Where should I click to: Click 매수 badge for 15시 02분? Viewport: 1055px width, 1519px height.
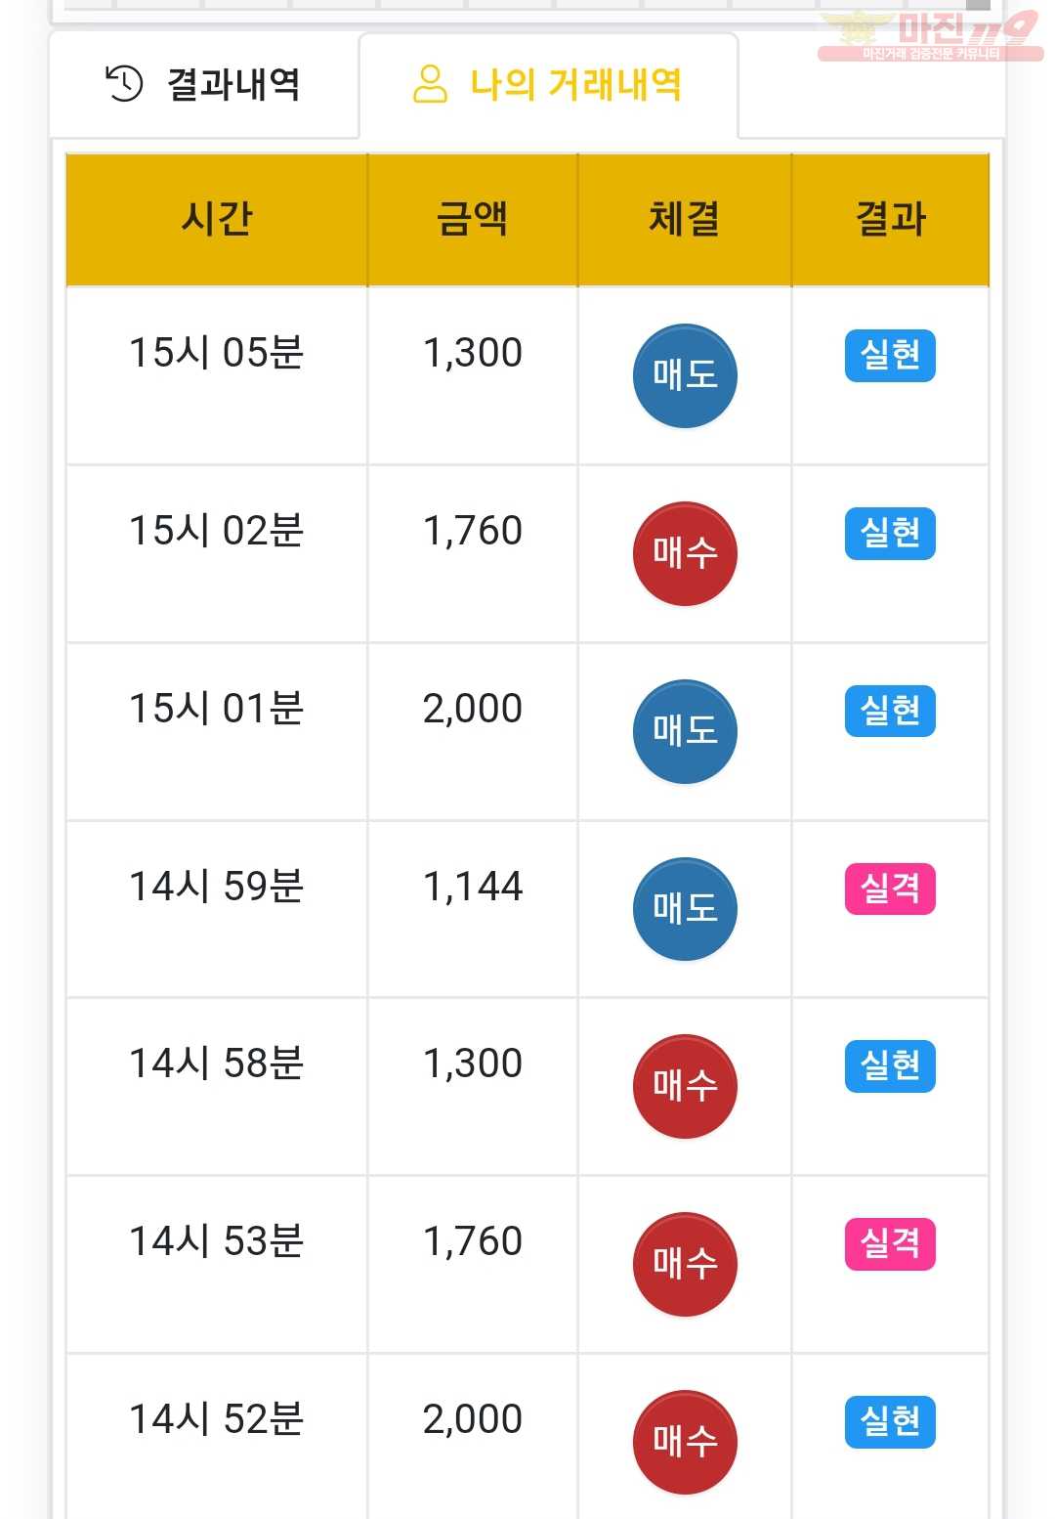tap(685, 554)
